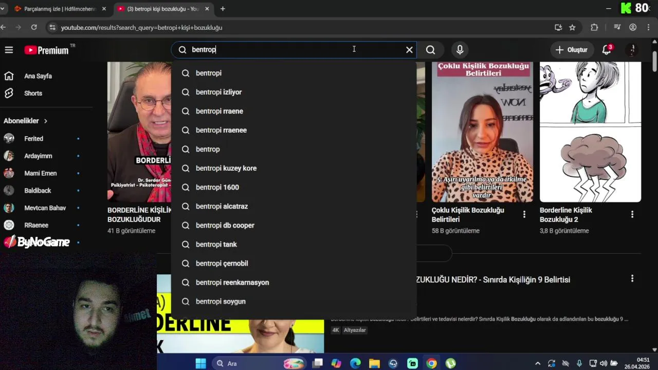Screen dimensions: 658x370
Task: Go to YouTube Premium home logo
Action: click(x=46, y=50)
